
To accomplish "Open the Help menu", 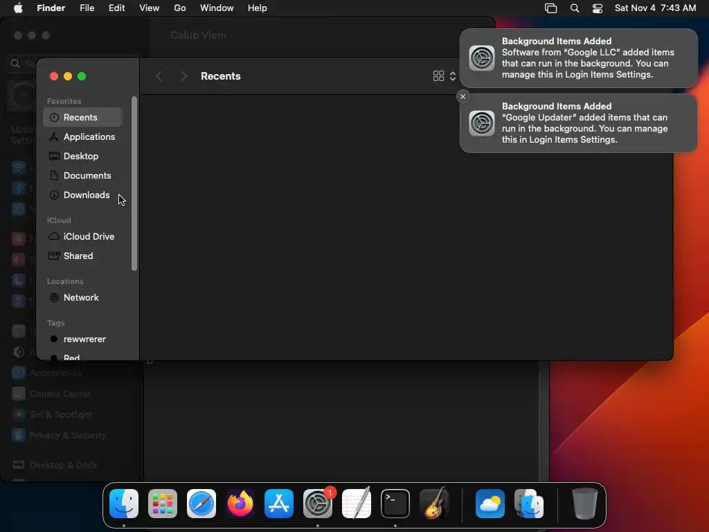I will tap(258, 8).
